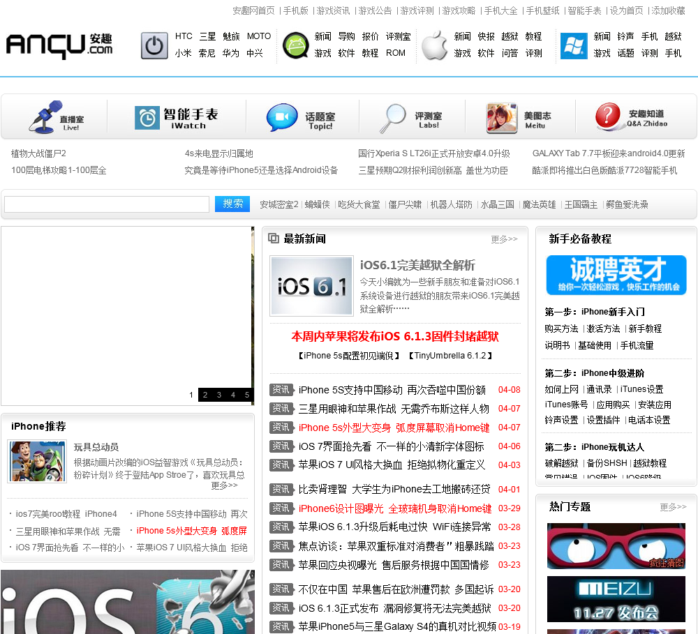Focus the site search input field
The width and height of the screenshot is (698, 634).
(107, 204)
